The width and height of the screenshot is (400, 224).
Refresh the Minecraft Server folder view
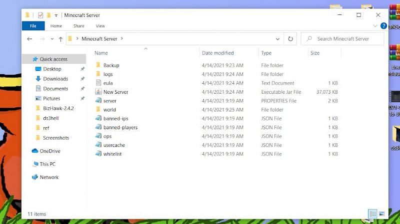point(290,39)
